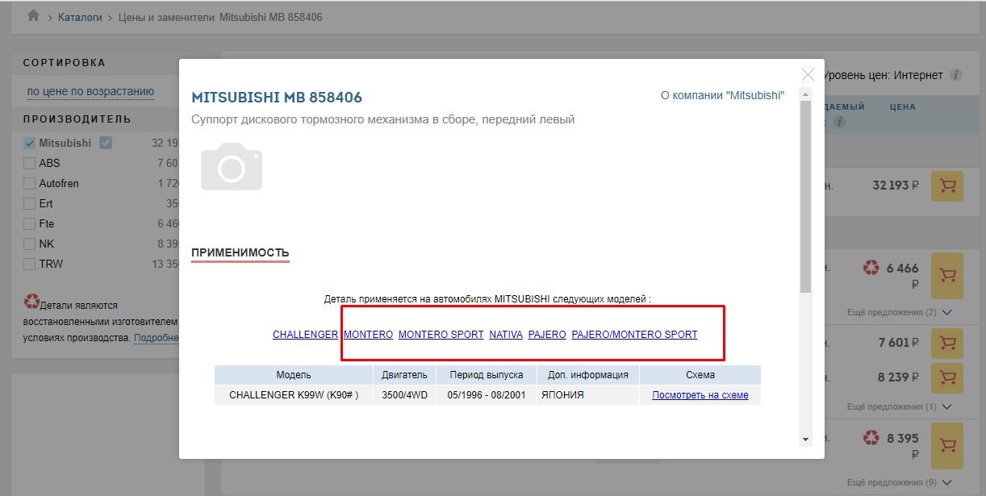The image size is (986, 496).
Task: Click the info icon beside Интернет price level
Action: click(956, 75)
